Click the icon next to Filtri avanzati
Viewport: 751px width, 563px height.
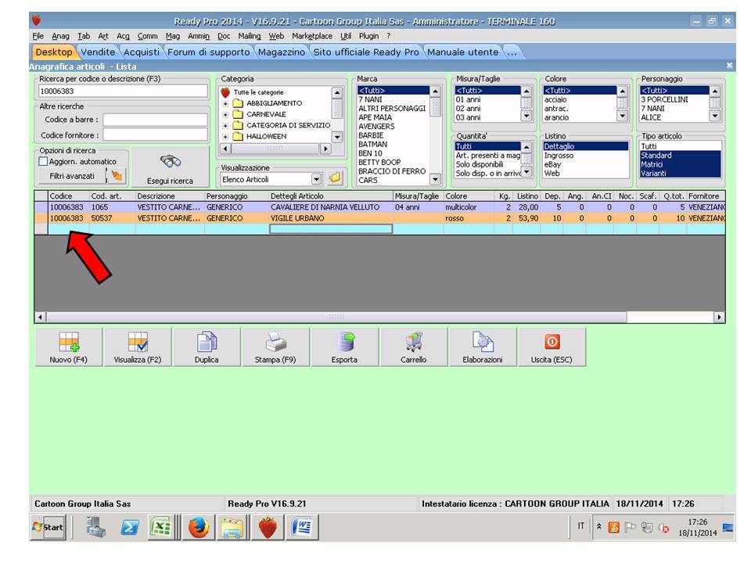coord(116,176)
